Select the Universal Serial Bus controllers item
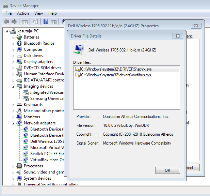 [x=51, y=184]
